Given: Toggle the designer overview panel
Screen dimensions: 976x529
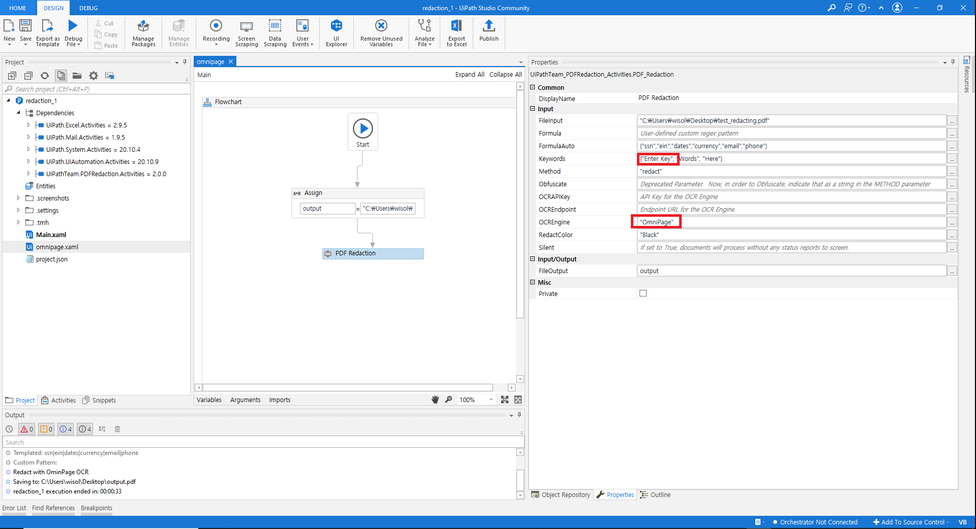Looking at the screenshot, I should 518,400.
